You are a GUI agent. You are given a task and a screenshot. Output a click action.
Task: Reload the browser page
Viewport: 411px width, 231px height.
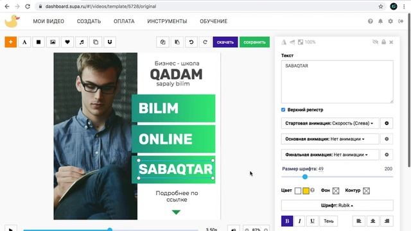pyautogui.click(x=28, y=6)
